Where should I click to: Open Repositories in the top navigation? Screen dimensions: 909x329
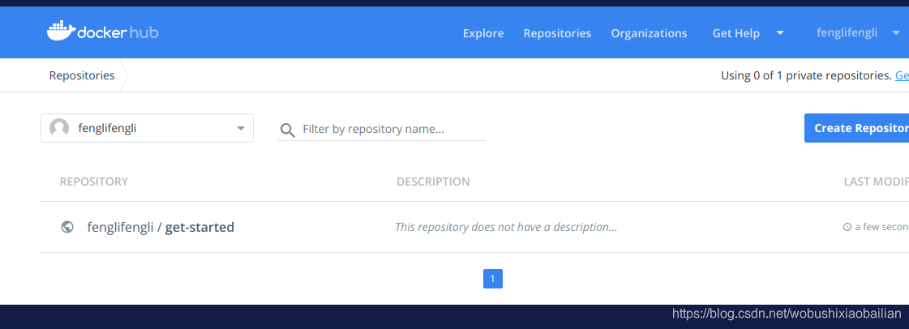pos(557,33)
